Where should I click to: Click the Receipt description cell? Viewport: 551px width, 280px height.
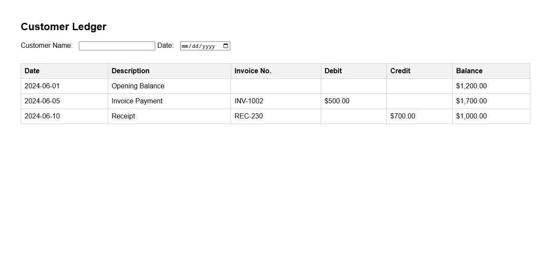[123, 116]
